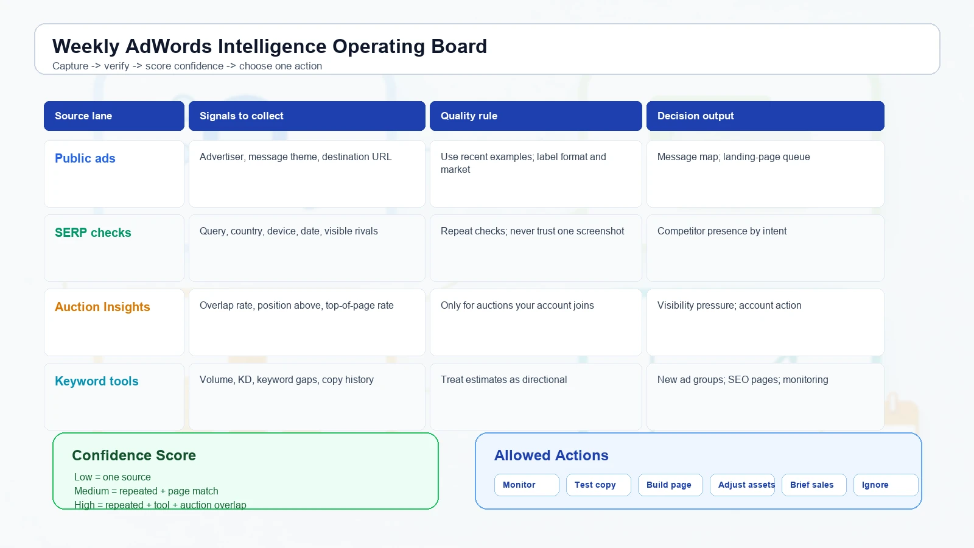Click 'Query, country, device, date' cell
The height and width of the screenshot is (548, 974).
point(307,248)
